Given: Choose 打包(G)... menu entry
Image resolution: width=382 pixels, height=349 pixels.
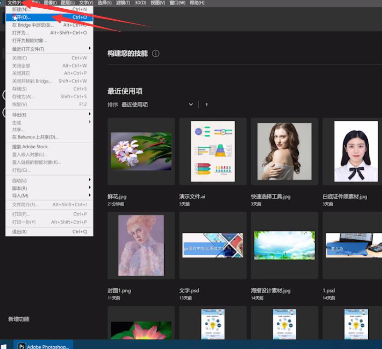Looking at the screenshot, I should (49, 170).
